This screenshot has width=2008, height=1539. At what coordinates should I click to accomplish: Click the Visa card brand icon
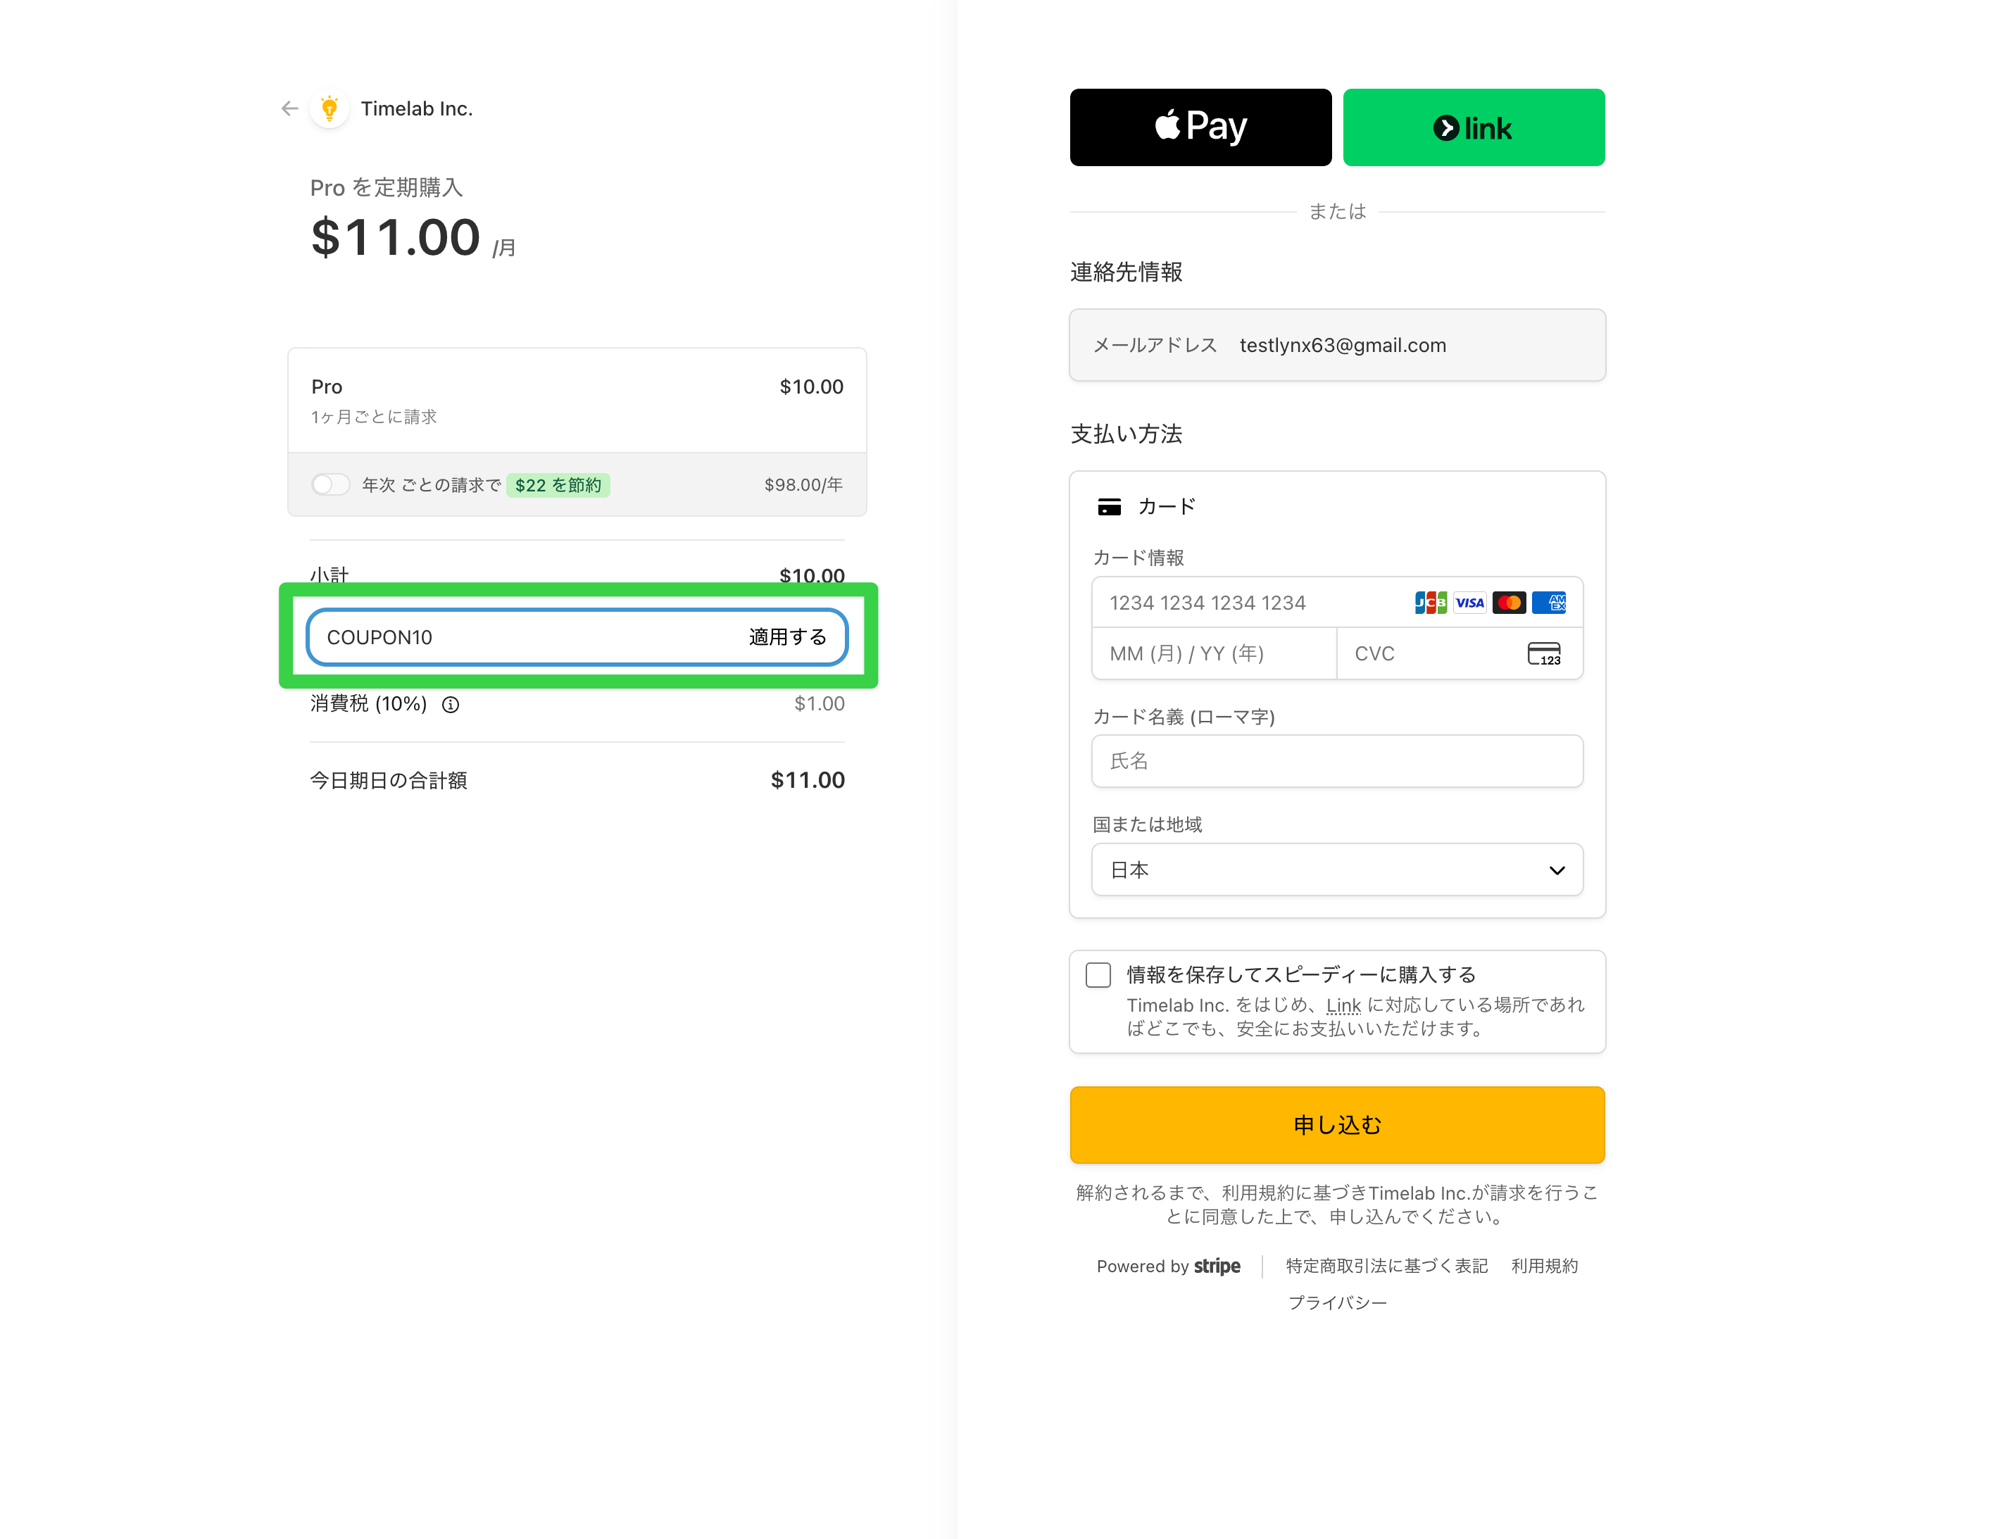tap(1469, 603)
